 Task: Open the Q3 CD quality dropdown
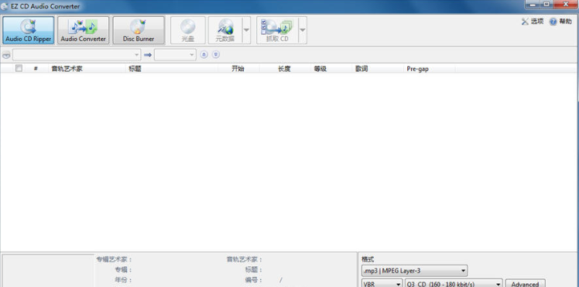pyautogui.click(x=454, y=283)
